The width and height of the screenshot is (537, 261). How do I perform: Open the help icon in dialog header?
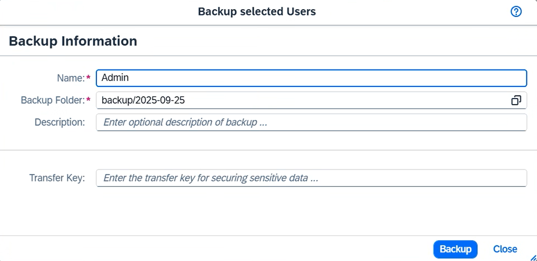(516, 12)
